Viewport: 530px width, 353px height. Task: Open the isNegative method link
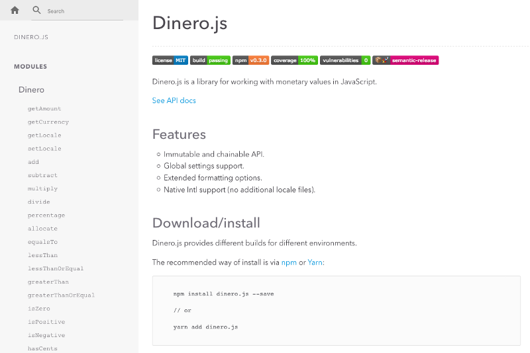[x=46, y=335]
